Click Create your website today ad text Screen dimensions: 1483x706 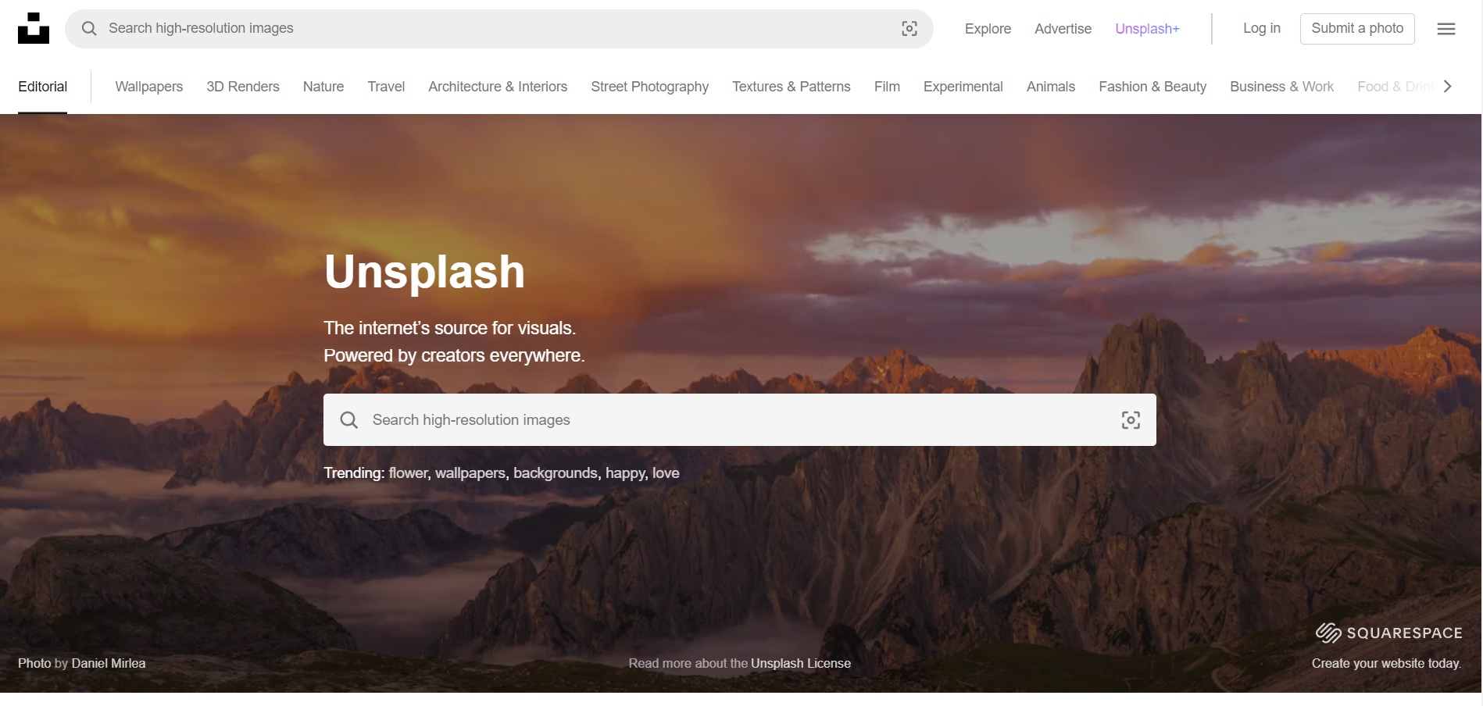1386,663
